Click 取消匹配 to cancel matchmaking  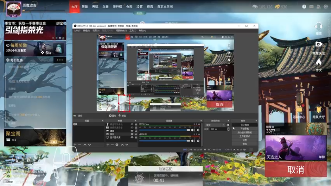(x=165, y=169)
